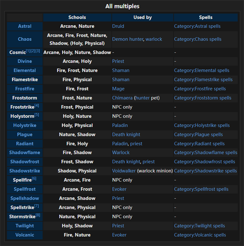Click the Mage link in Frostfire row
Viewport: 244px width, 246px height.
(118, 89)
